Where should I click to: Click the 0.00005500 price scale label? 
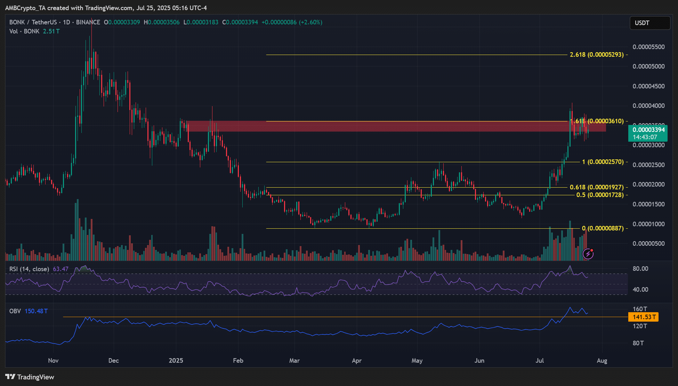coord(648,47)
